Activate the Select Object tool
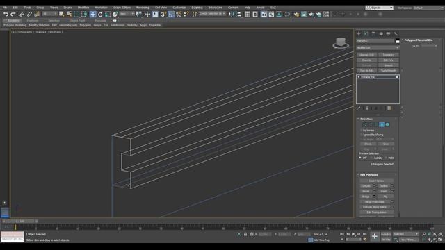Screen dimensions: 445x250 click(x=62, y=14)
